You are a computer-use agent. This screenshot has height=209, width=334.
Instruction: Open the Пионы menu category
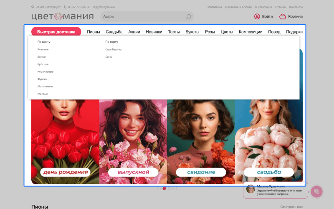(x=93, y=32)
